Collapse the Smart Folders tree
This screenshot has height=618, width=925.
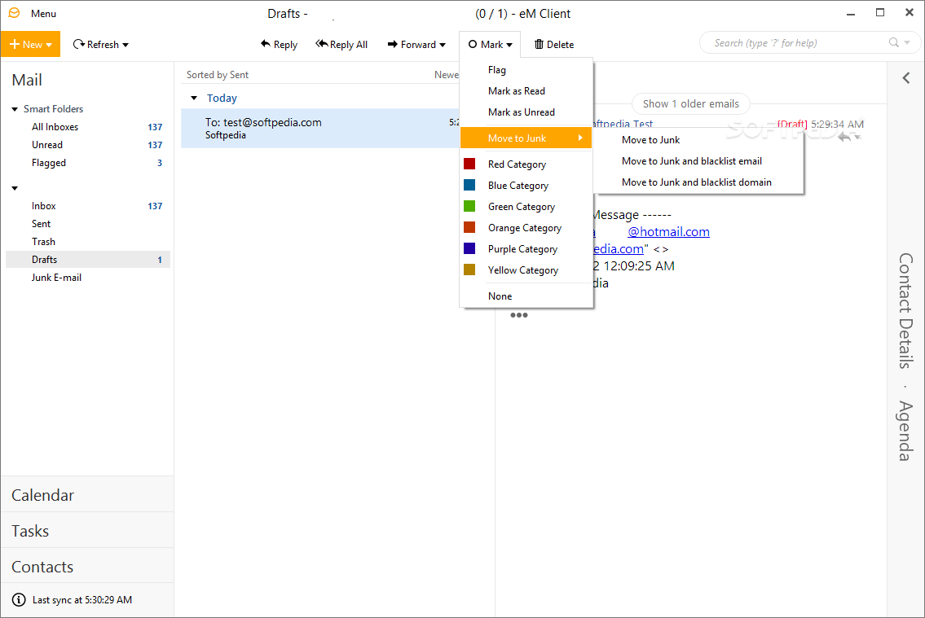(15, 109)
